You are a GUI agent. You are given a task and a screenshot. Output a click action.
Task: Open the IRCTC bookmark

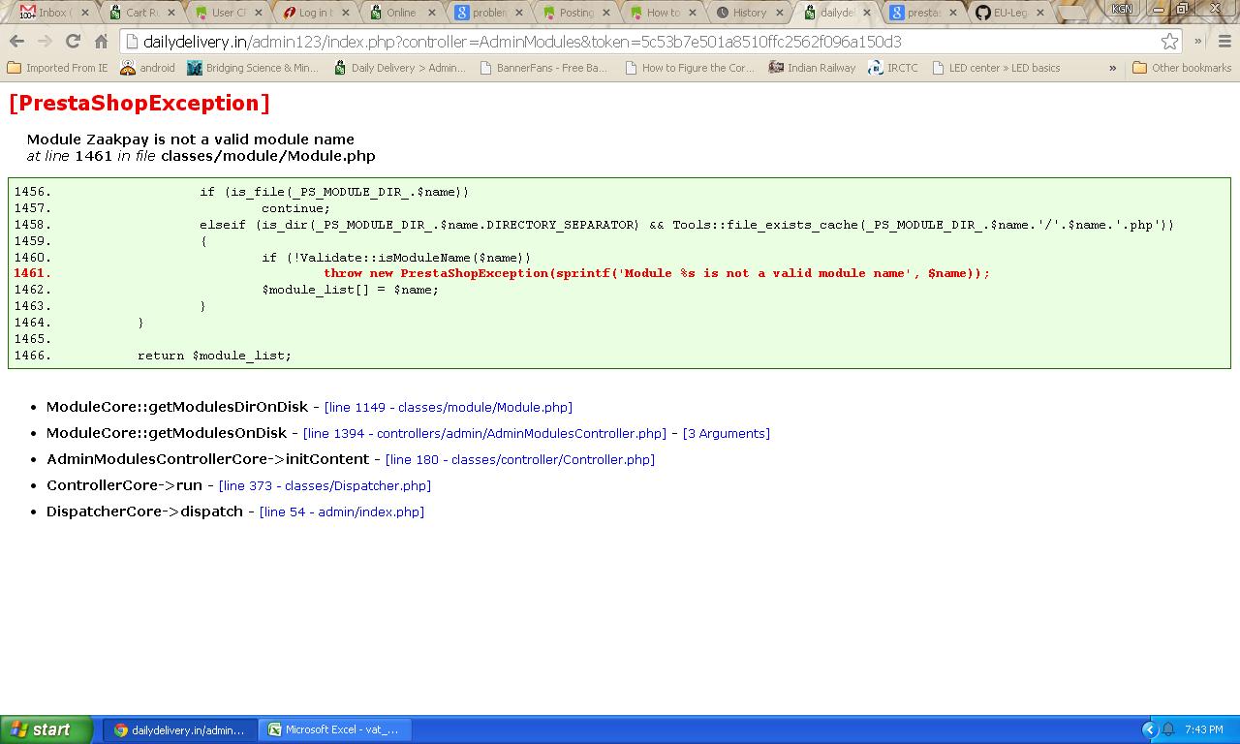pos(892,68)
